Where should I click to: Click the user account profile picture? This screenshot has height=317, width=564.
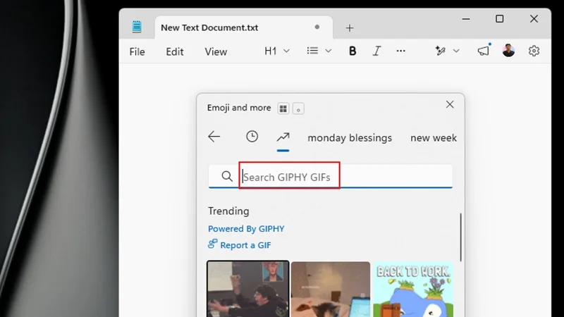pyautogui.click(x=508, y=51)
